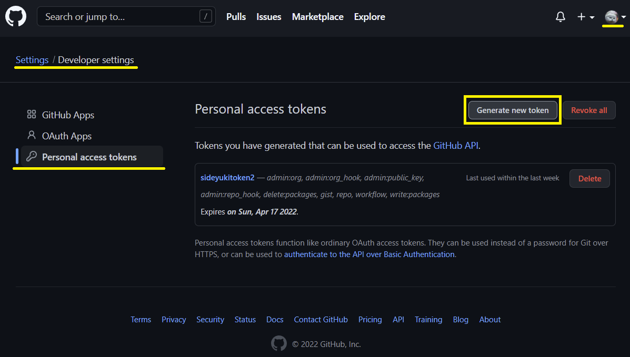Click the key icon for Personal access tokens
This screenshot has height=357, width=630.
coord(32,156)
